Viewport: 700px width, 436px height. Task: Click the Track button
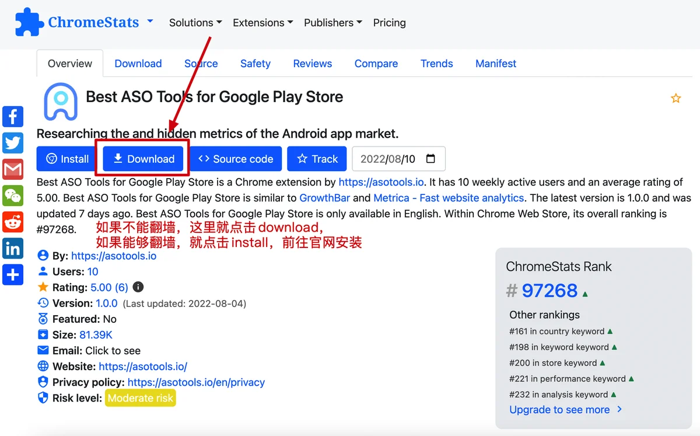(317, 159)
